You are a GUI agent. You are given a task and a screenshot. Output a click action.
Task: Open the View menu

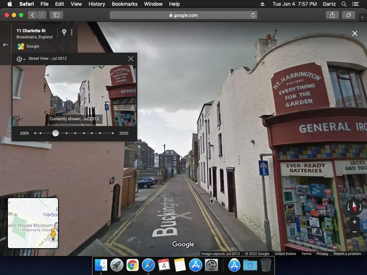click(76, 4)
